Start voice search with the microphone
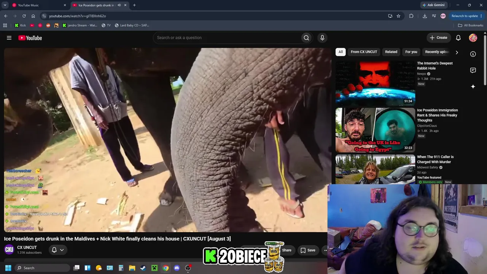Screen dimensions: 487x274 coord(322,38)
